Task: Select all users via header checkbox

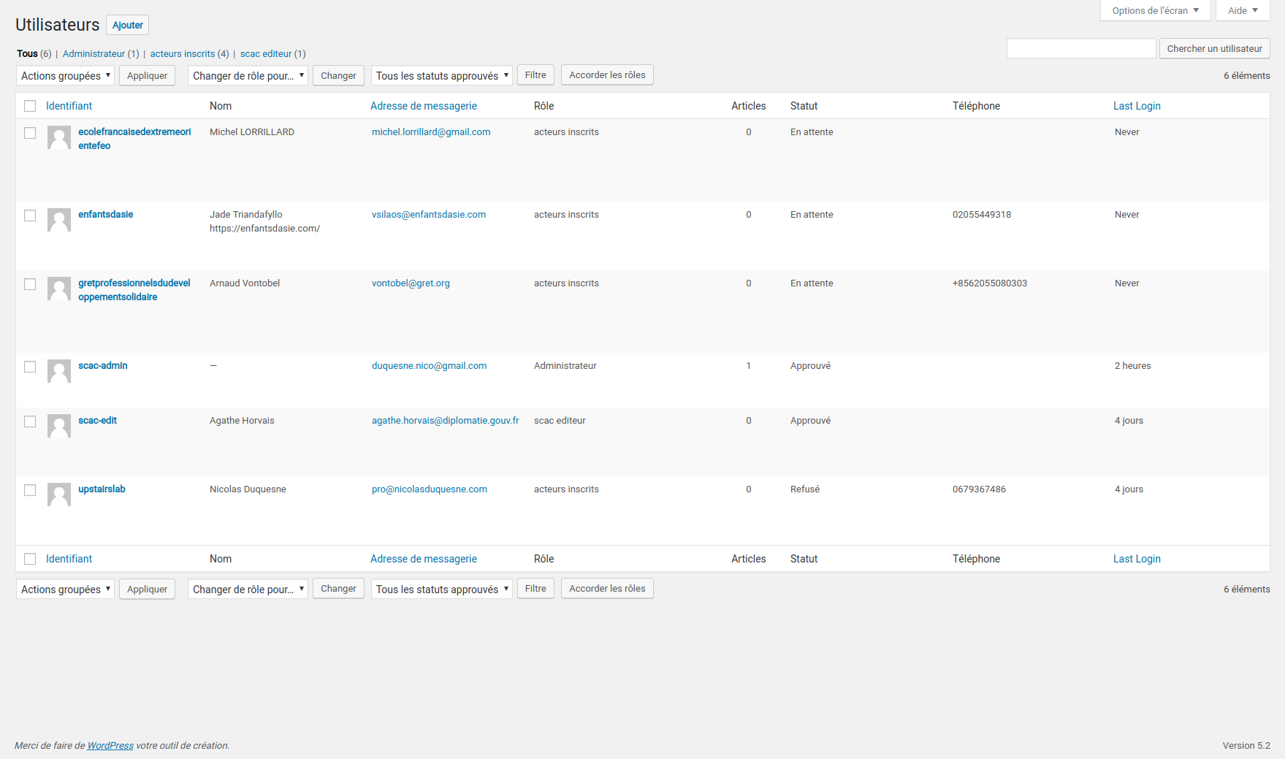Action: [x=30, y=106]
